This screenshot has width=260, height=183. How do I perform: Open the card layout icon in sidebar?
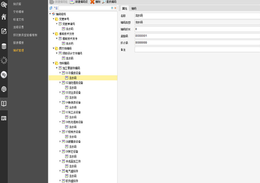click(4, 118)
